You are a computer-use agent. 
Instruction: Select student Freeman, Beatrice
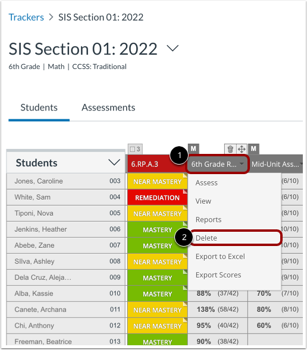43,342
